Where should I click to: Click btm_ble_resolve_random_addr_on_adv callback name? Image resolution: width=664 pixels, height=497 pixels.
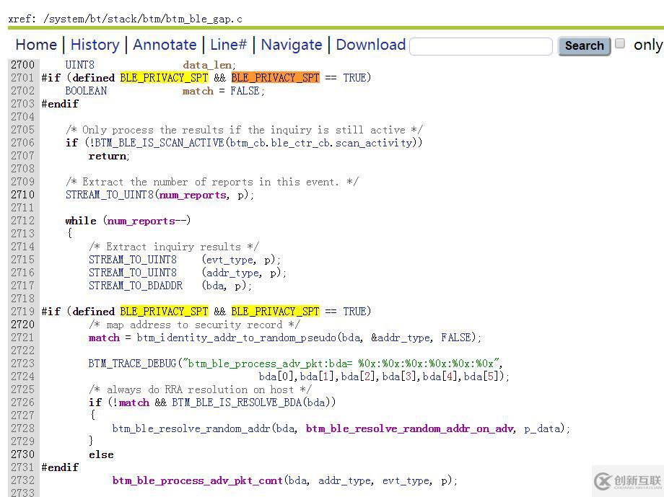point(409,429)
